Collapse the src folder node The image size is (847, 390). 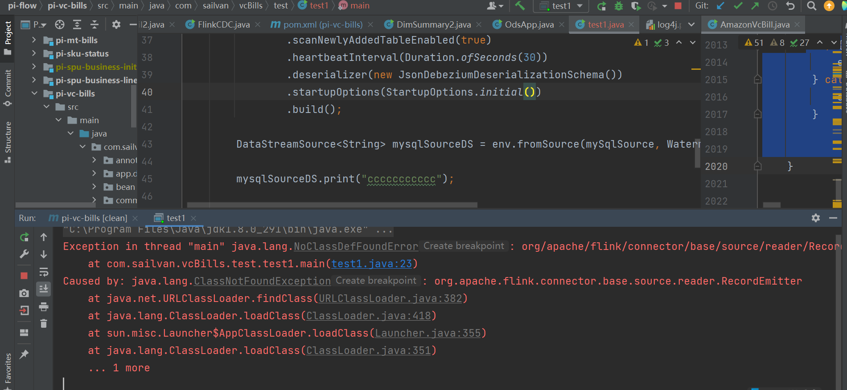click(x=46, y=107)
